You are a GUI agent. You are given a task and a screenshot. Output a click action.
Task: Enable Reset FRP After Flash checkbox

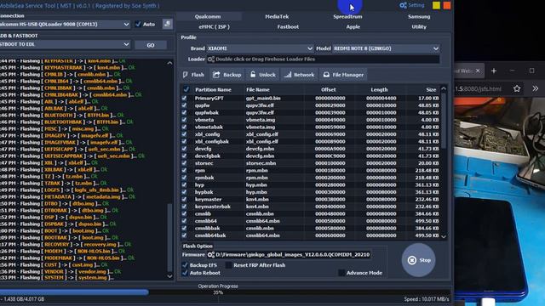[228, 265]
